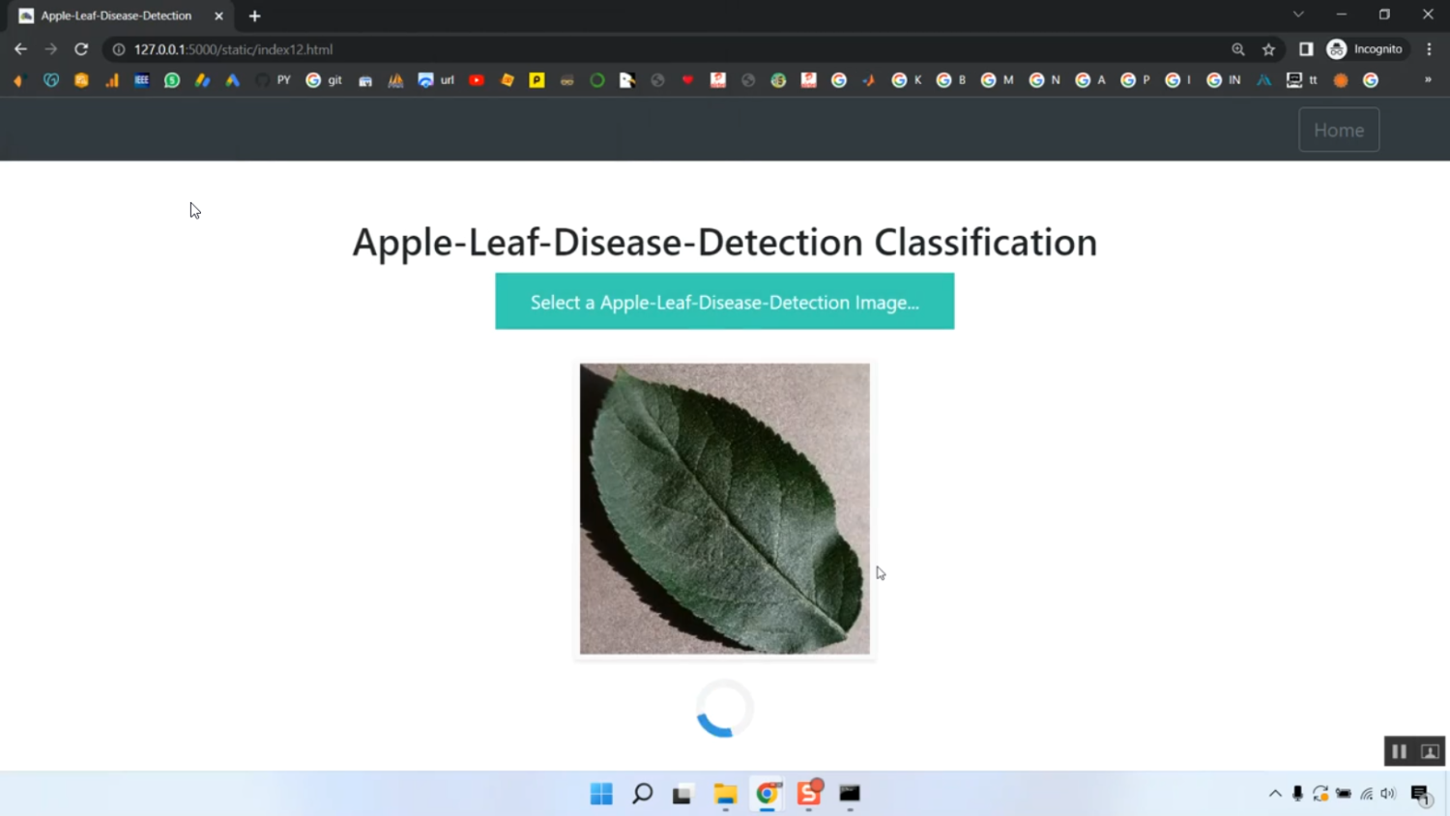
Task: Open the Google Analytics bookmark icon
Action: [112, 80]
